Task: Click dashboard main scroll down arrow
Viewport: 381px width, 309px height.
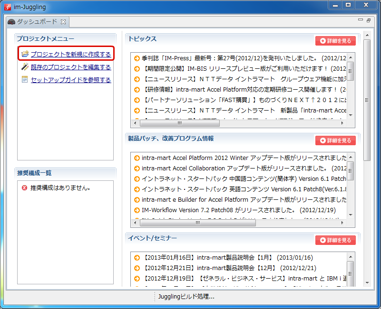Action: pyautogui.click(x=367, y=283)
